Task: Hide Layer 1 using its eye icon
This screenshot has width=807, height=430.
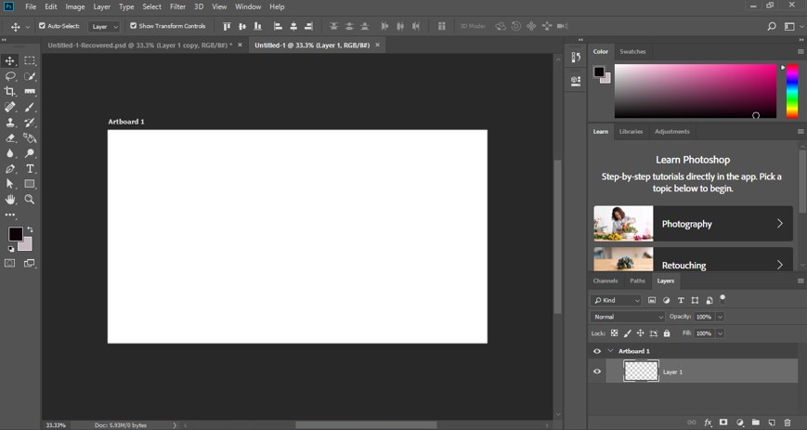Action: pos(597,371)
